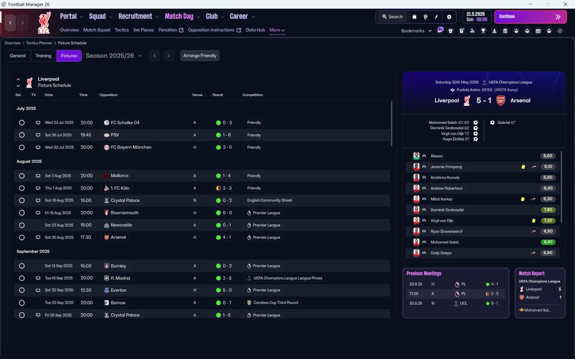Expand the Portal menu dropdown arrow
This screenshot has height=359, width=575.
click(81, 17)
